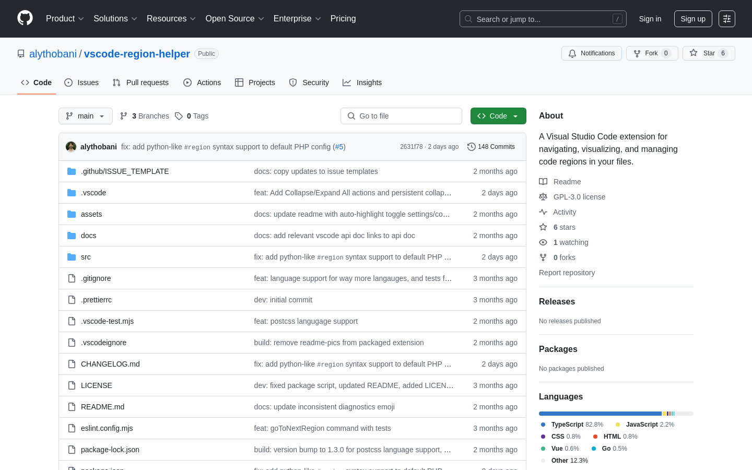Open the Insights tab
752x470 pixels.
coord(362,83)
